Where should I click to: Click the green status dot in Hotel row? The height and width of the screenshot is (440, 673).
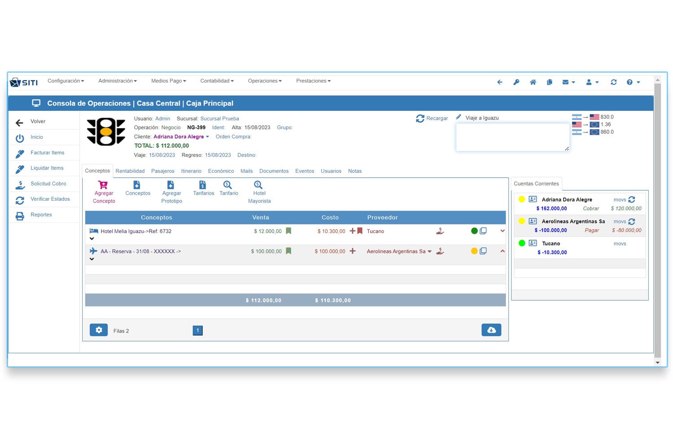click(474, 231)
